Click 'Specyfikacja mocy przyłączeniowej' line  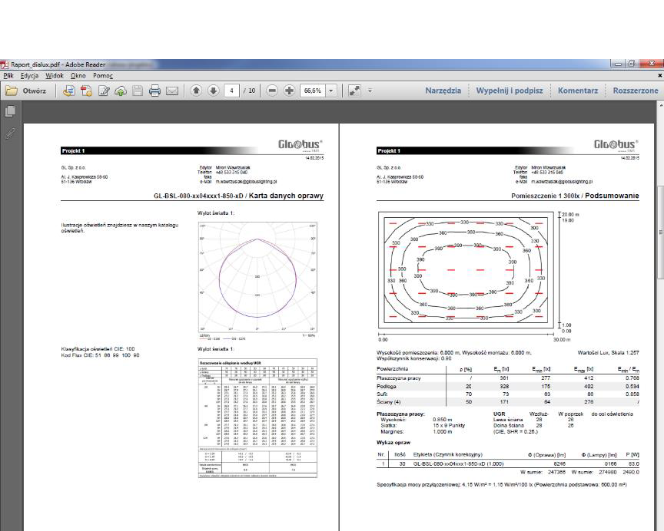point(502,484)
